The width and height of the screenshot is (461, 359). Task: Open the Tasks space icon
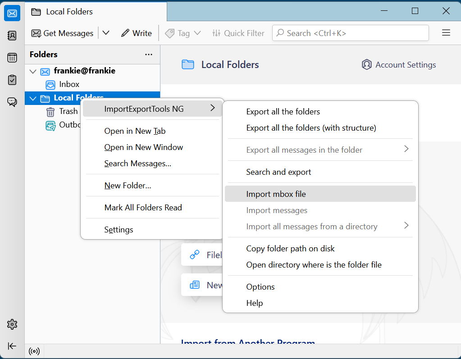[x=12, y=80]
